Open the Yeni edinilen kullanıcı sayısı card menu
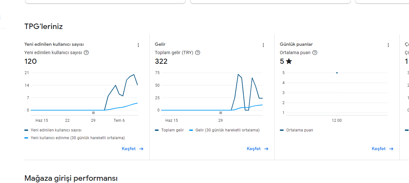409x183 pixels. [138, 45]
